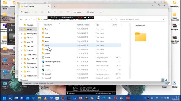Screen dimensions: 181x101
Task: Click the Delete trash toolbar icon
Action: pyautogui.click(x=68, y=12)
